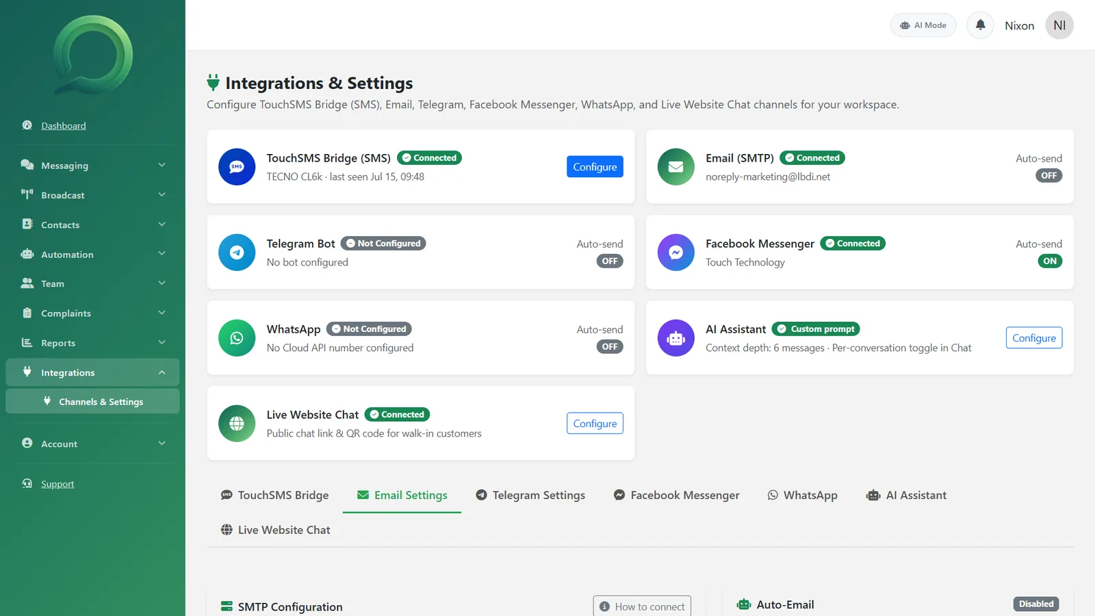Image resolution: width=1095 pixels, height=616 pixels.
Task: Click the NI user avatar
Action: (x=1059, y=25)
